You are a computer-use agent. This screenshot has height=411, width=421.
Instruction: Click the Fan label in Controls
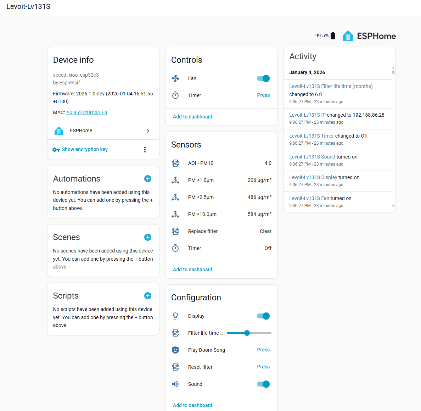[x=192, y=78]
